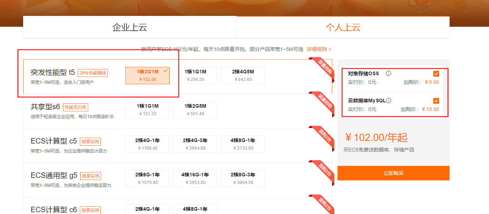Click the ¥102.00/年起 price text
Screen dimensions: 489x214
point(376,137)
